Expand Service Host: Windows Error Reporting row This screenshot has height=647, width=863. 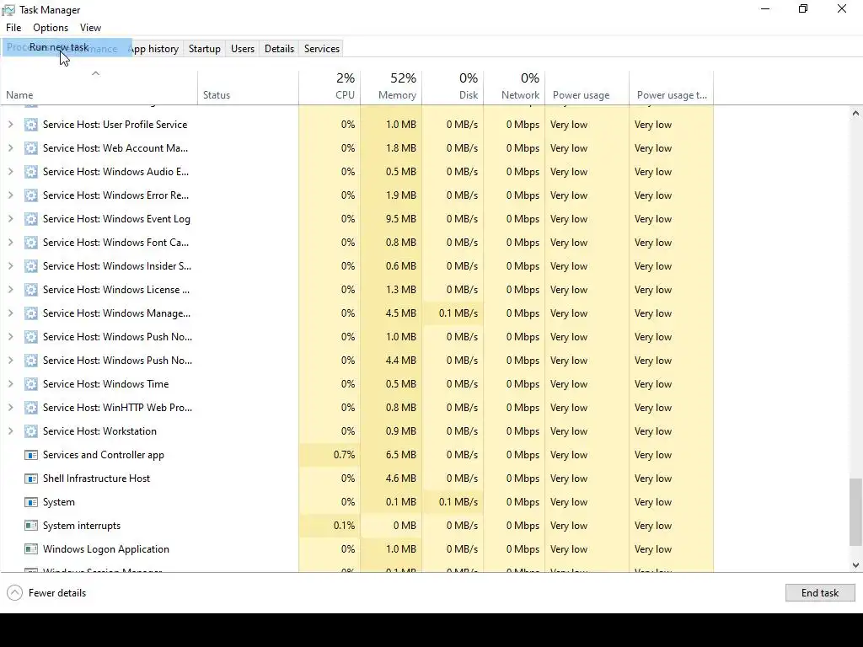(x=10, y=195)
